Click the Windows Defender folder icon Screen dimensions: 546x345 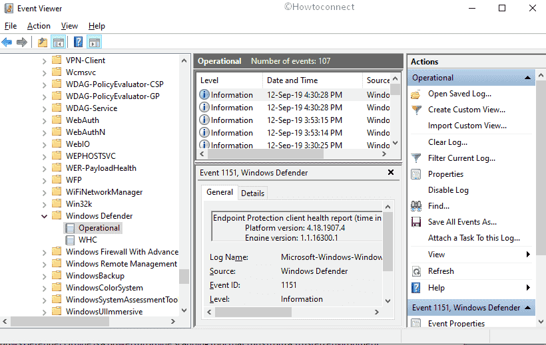tap(57, 215)
